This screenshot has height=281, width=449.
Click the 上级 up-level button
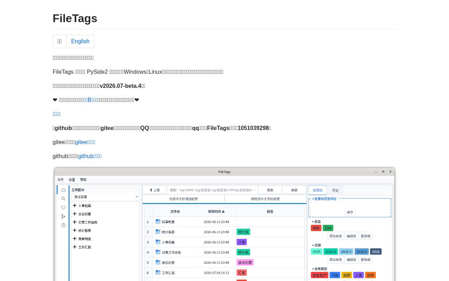[155, 190]
